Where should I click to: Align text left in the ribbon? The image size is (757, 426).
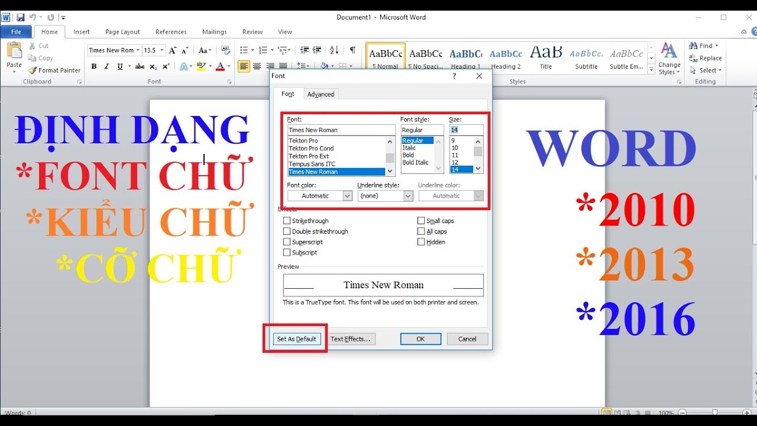(244, 66)
